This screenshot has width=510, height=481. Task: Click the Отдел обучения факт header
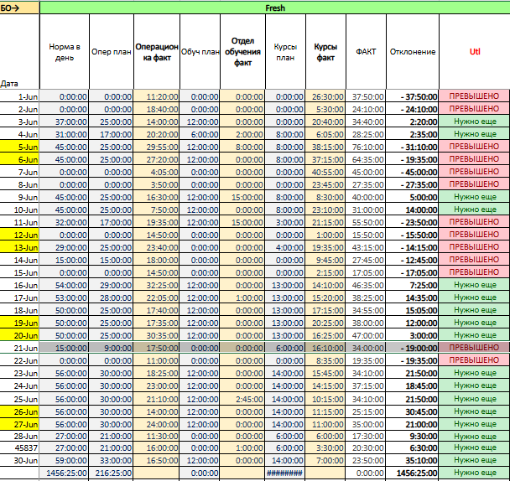(242, 52)
